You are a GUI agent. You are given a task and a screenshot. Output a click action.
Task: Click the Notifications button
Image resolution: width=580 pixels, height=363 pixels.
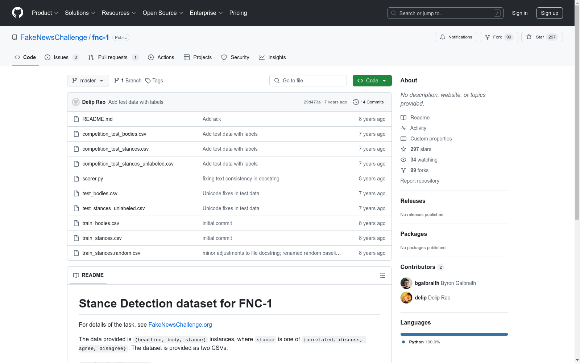tap(456, 37)
